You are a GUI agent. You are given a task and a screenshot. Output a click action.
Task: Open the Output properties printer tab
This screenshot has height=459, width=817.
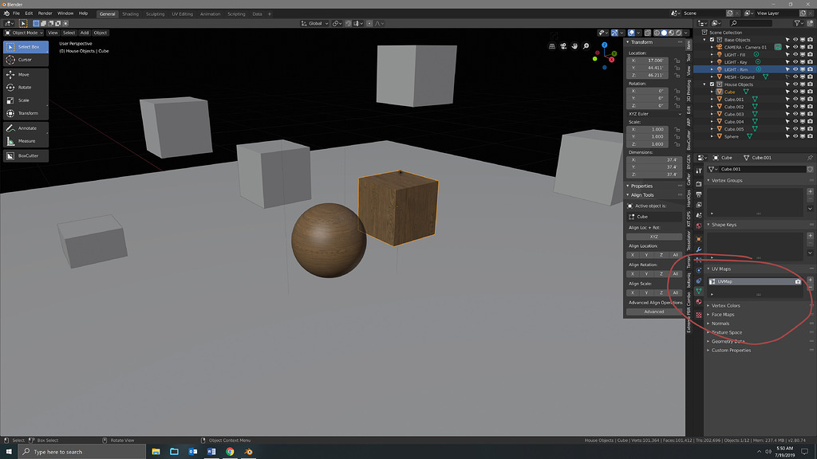click(x=699, y=194)
